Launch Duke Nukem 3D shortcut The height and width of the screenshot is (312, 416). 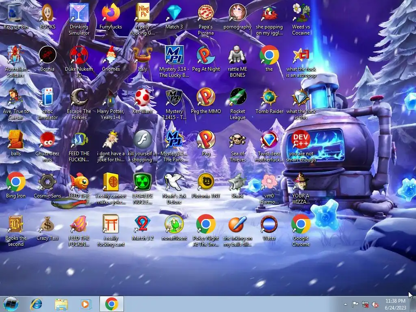[79, 61]
